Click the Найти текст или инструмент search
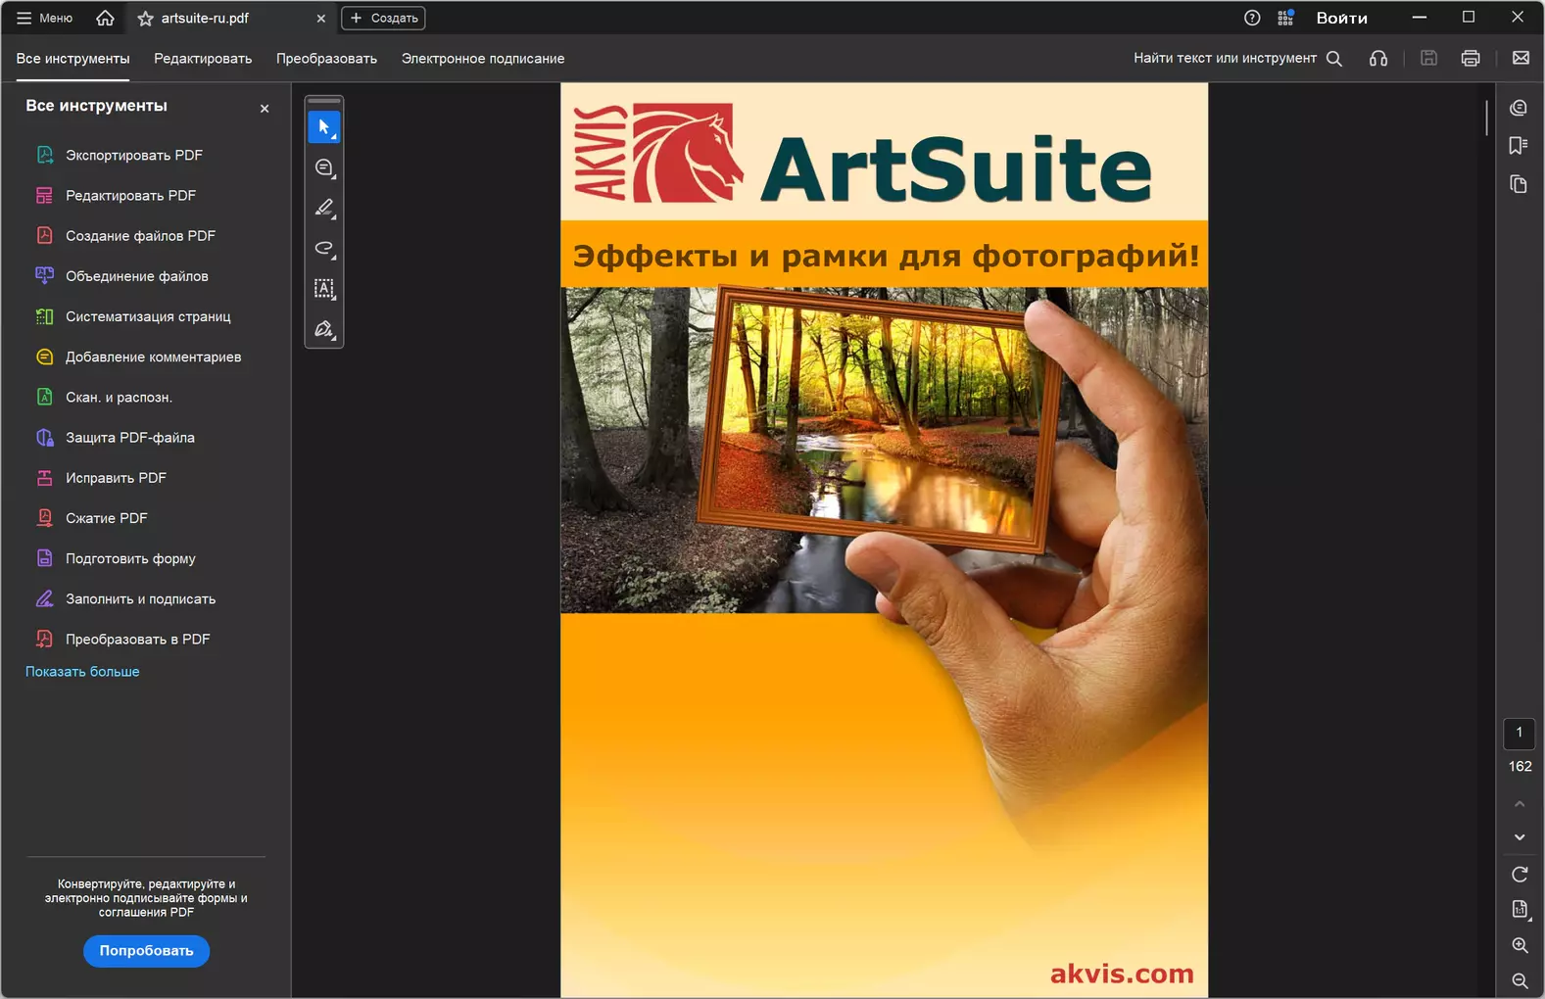The width and height of the screenshot is (1545, 999). [x=1237, y=59]
